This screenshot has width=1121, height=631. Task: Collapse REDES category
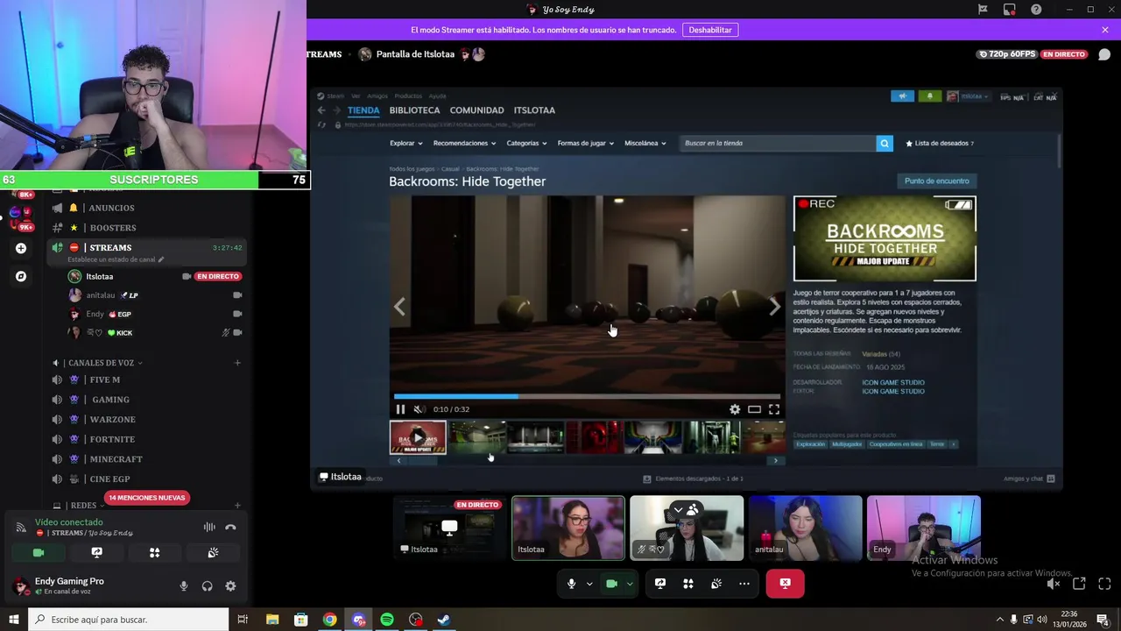pos(82,506)
